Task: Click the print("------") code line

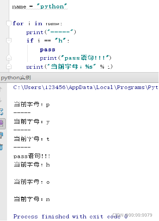Action: point(51,32)
